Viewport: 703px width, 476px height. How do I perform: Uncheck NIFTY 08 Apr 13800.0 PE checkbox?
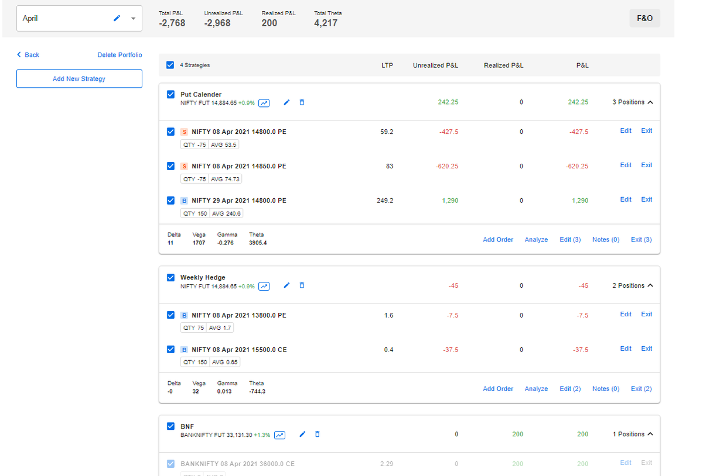click(170, 315)
